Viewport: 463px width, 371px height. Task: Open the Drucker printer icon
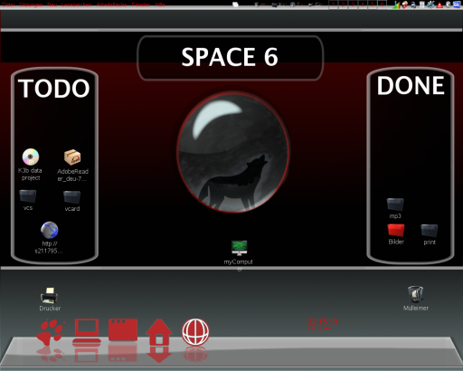49,295
